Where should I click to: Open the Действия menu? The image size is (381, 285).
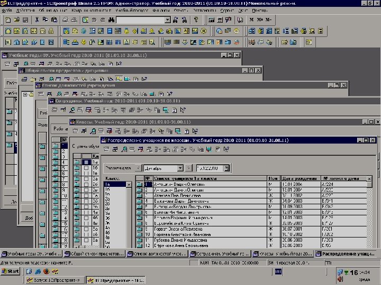25,11
